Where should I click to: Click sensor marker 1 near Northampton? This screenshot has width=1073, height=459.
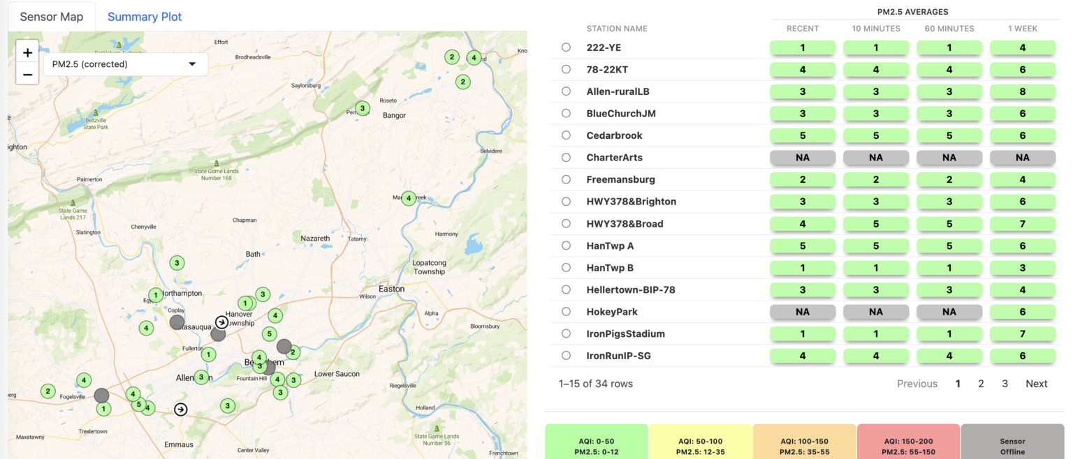156,295
